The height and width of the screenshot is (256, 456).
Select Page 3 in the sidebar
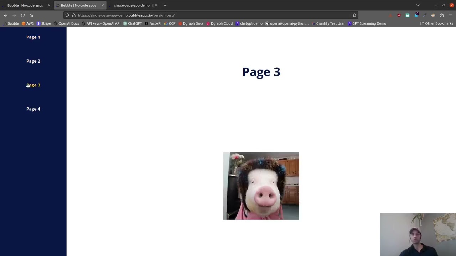33,85
